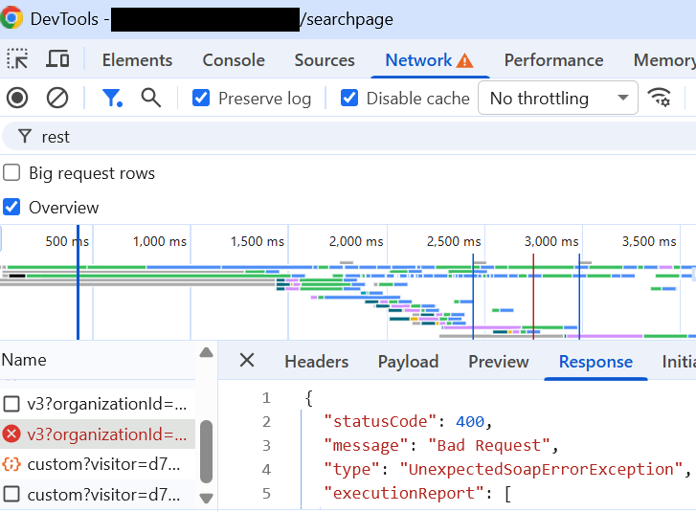Clear the network log
Viewport: 696px width, 512px height.
tap(57, 98)
